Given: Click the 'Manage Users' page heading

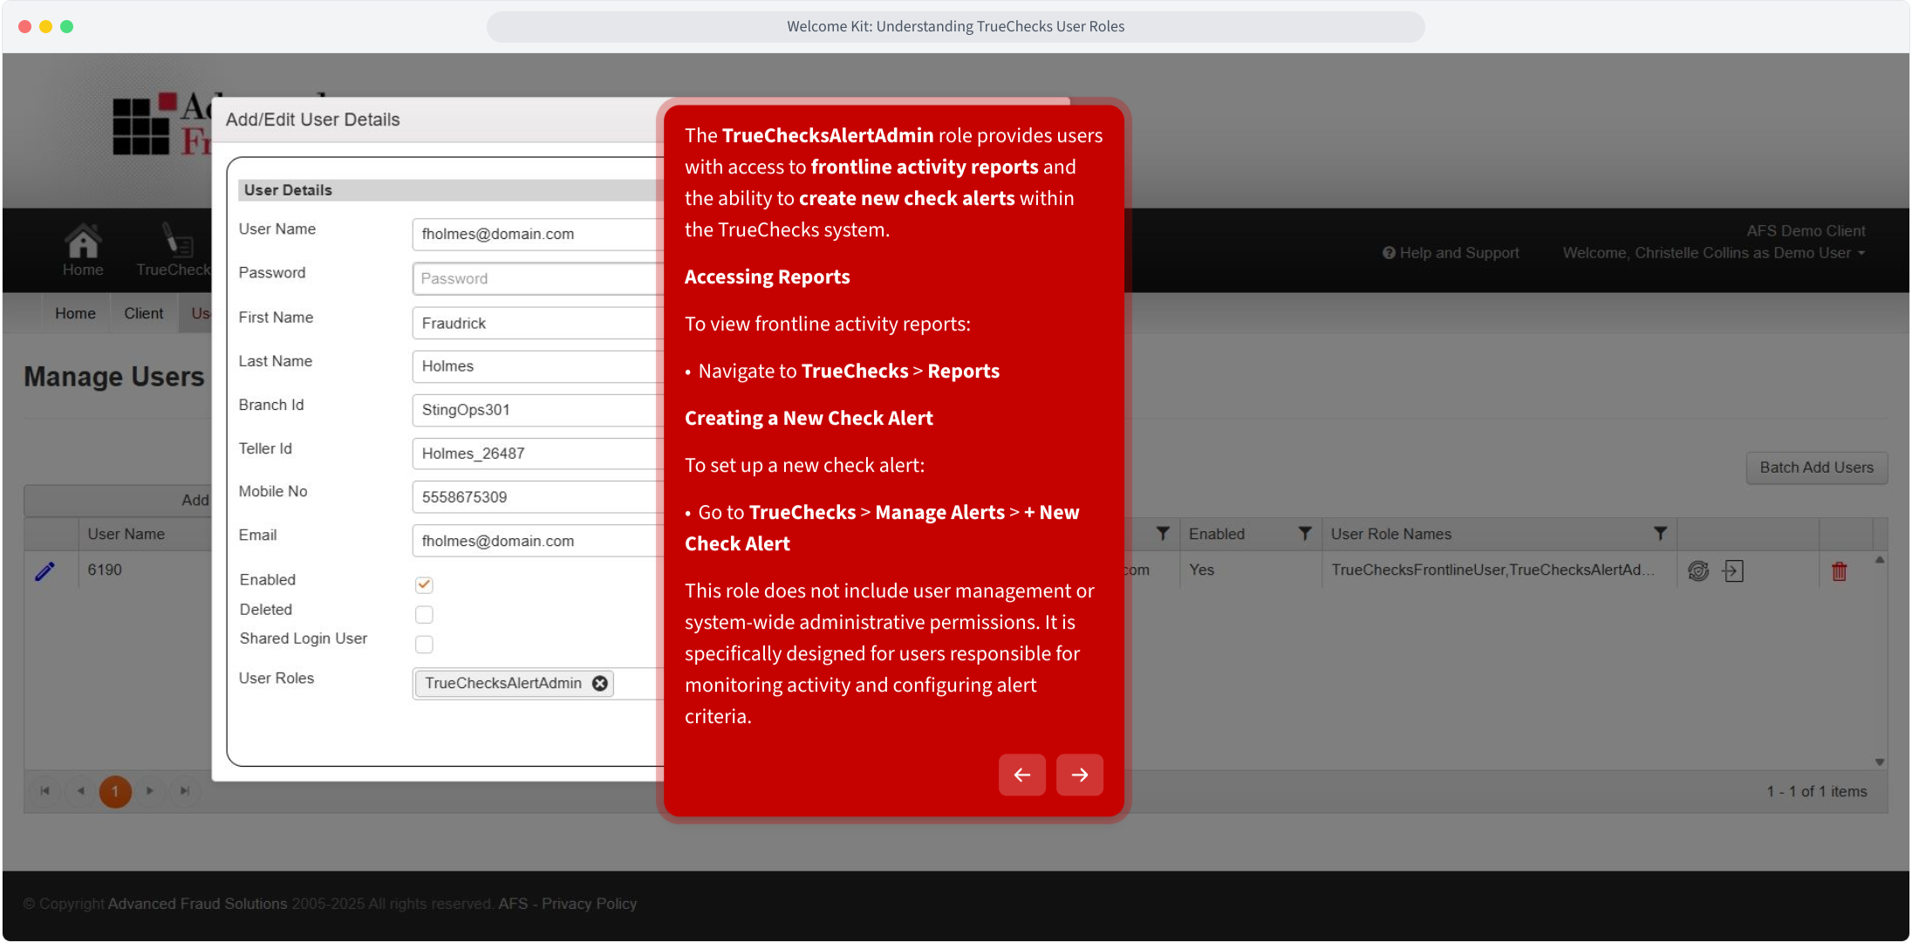Looking at the screenshot, I should click(114, 377).
